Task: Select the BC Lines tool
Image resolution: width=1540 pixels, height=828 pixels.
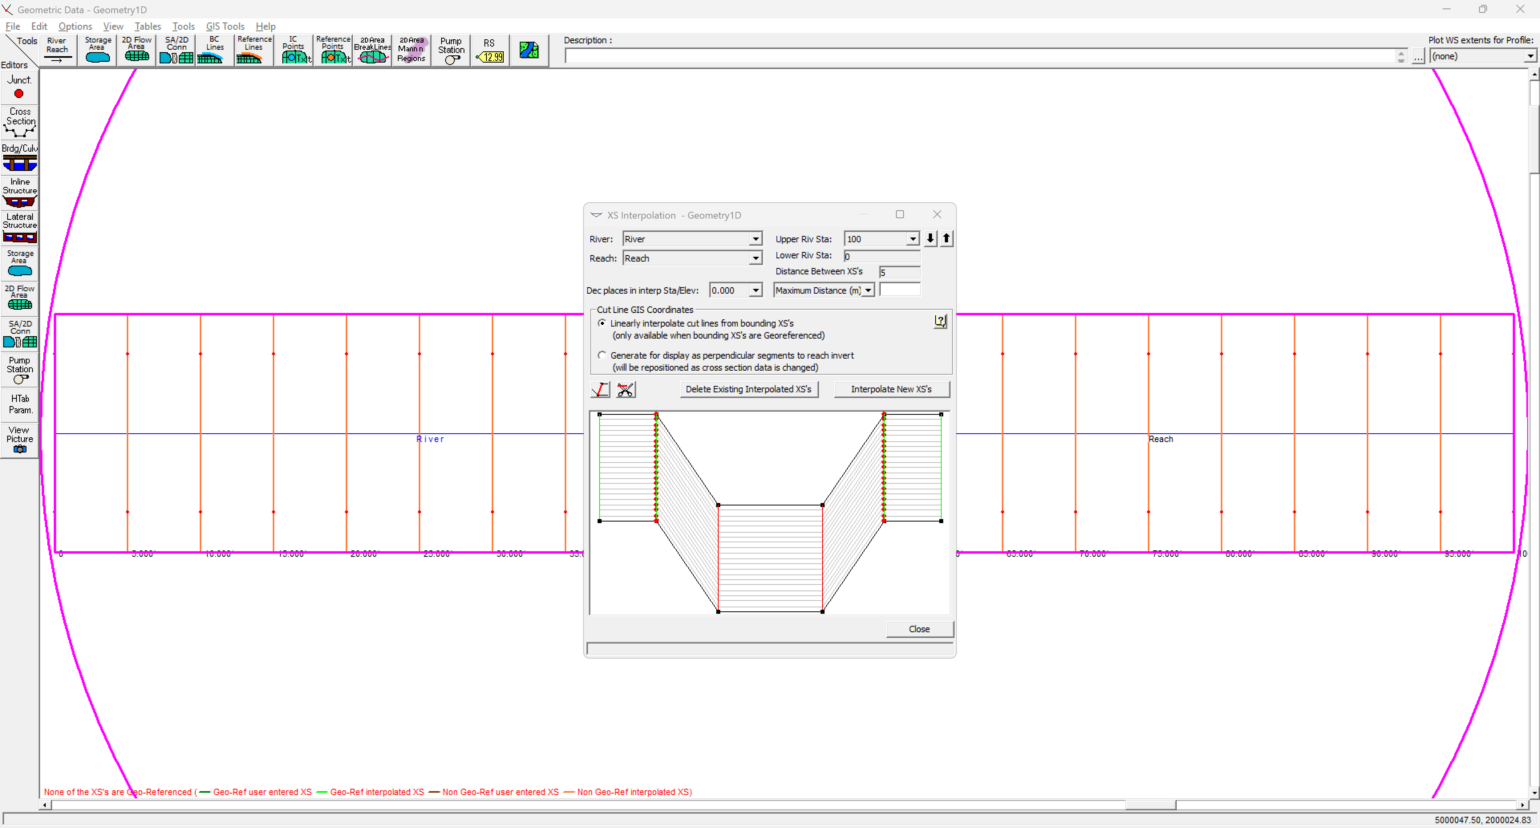Action: pyautogui.click(x=215, y=50)
